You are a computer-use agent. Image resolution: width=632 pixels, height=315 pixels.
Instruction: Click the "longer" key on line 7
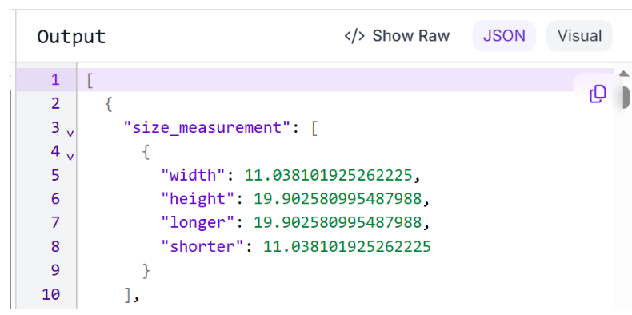pyautogui.click(x=198, y=222)
